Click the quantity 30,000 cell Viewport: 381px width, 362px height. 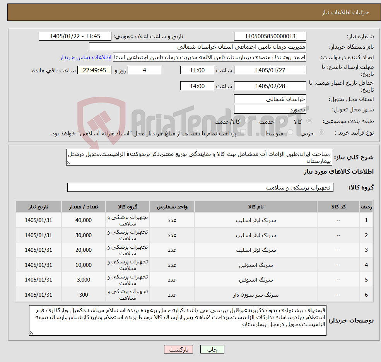pyautogui.click(x=83, y=235)
